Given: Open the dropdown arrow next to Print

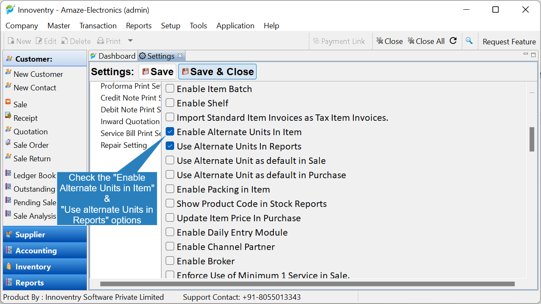Looking at the screenshot, I should click(x=130, y=41).
